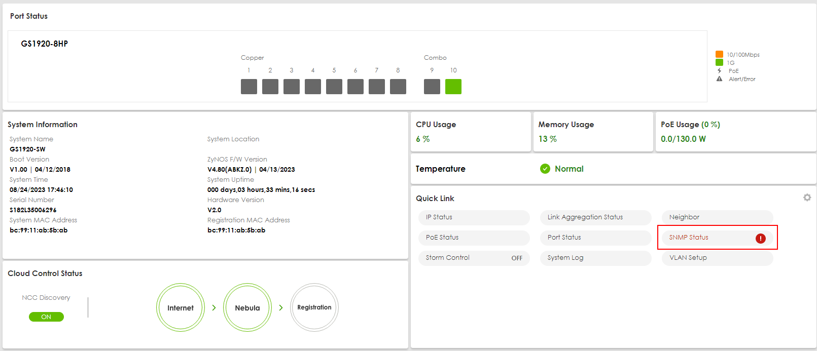Image resolution: width=817 pixels, height=351 pixels.
Task: Click the orange 10/100Mbps legend swatch
Action: click(x=719, y=54)
